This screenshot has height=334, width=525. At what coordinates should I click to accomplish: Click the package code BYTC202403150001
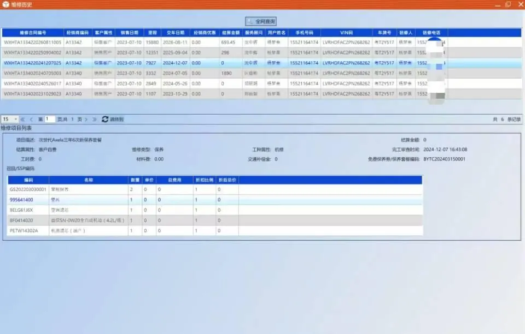(x=444, y=159)
